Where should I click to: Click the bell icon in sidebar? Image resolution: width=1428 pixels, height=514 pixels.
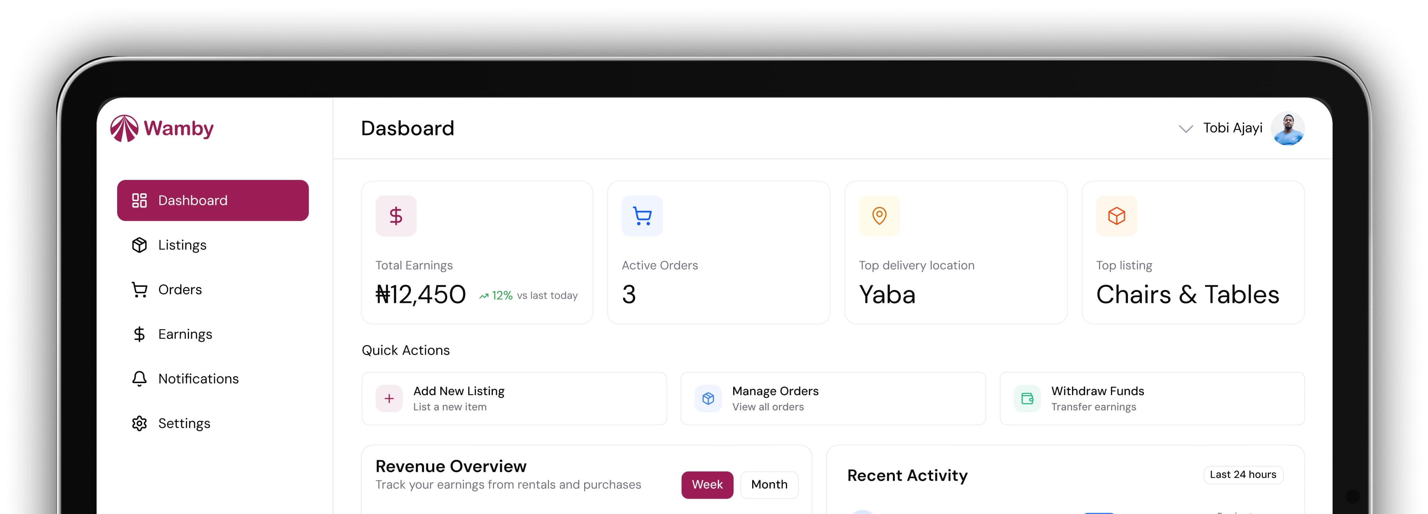click(139, 379)
